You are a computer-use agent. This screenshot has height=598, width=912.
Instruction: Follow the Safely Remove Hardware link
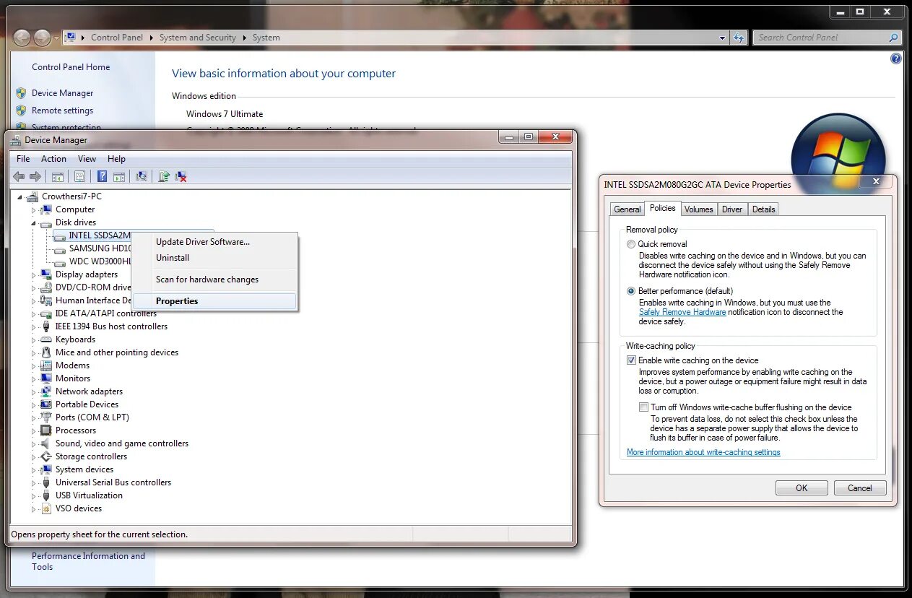(x=682, y=312)
